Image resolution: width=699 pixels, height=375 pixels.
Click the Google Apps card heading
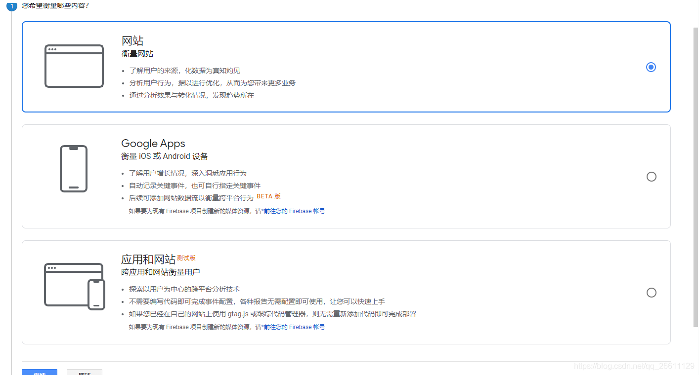(x=153, y=144)
